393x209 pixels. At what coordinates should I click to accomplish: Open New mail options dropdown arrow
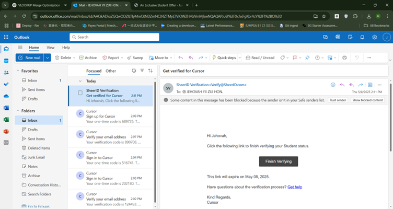(x=48, y=57)
